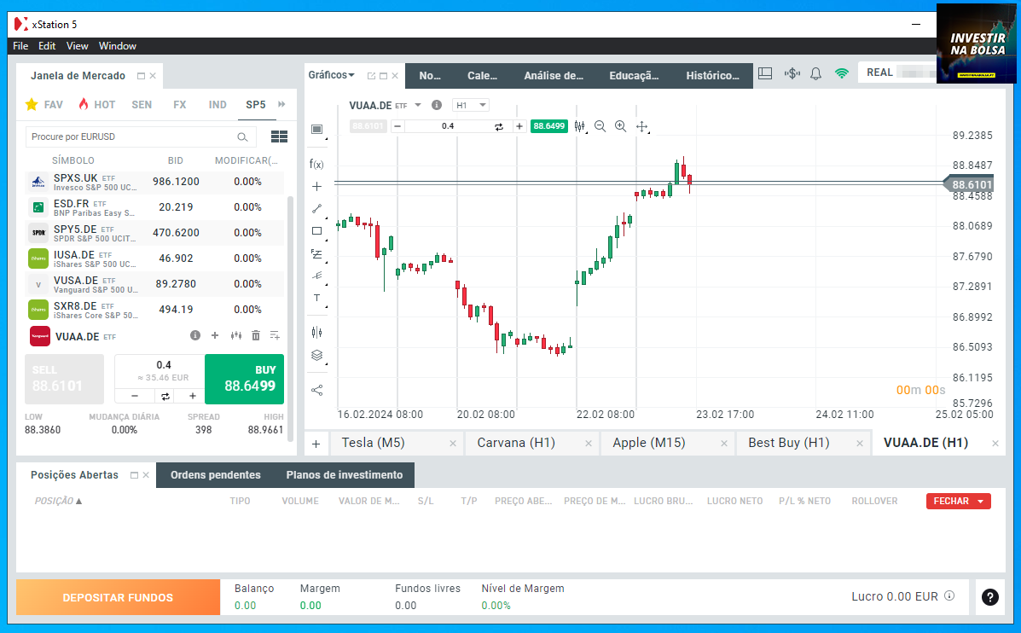Increase volume in market panel order box
This screenshot has height=633, width=1021.
(x=193, y=396)
